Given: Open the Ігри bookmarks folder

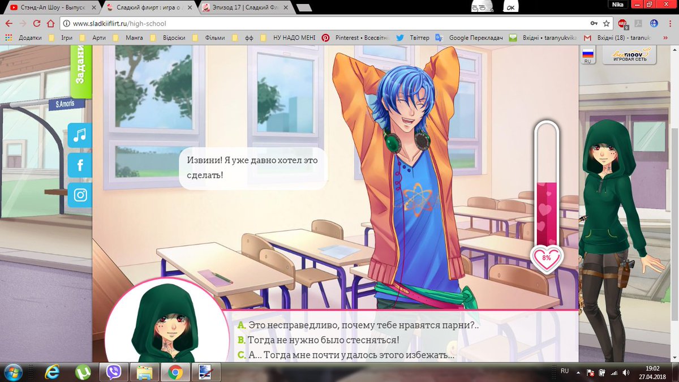Looking at the screenshot, I should tap(62, 38).
